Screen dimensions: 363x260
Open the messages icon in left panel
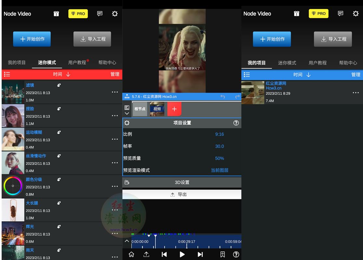[100, 14]
